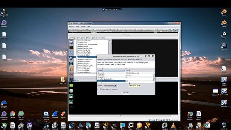Screen dimensions: 231x130
Task: Click the x86/shikata_ga_nai encoder value
Action: (132, 73)
